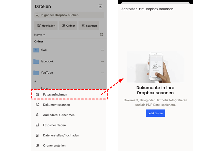This screenshot has height=151, width=221.
Task: Open the dwe shared folder icon
Action: pyautogui.click(x=36, y=50)
